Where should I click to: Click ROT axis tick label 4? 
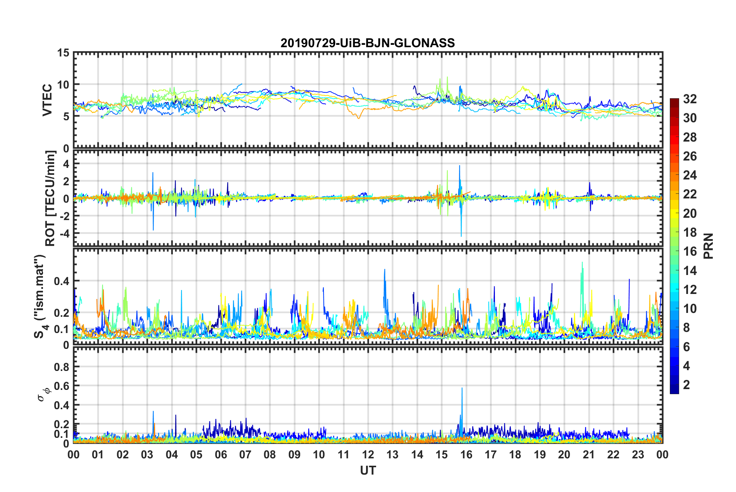66,164
